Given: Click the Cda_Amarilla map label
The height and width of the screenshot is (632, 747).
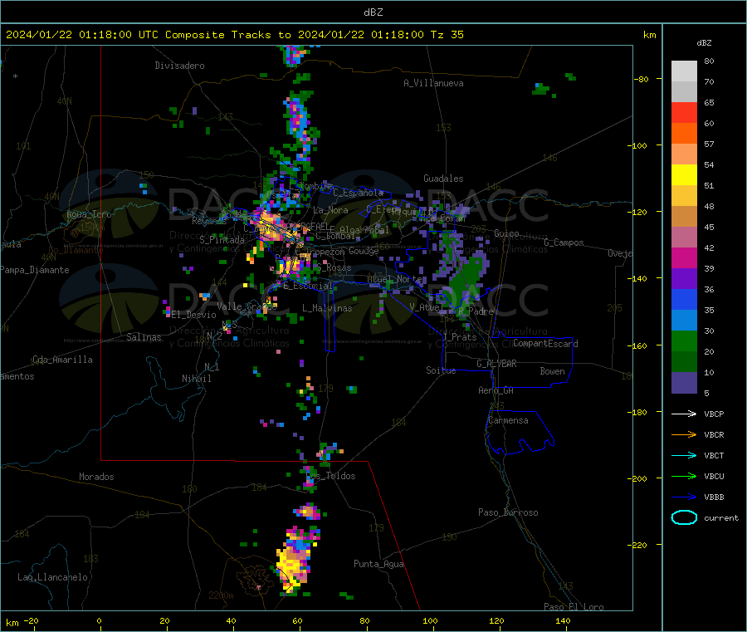Looking at the screenshot, I should coord(62,360).
